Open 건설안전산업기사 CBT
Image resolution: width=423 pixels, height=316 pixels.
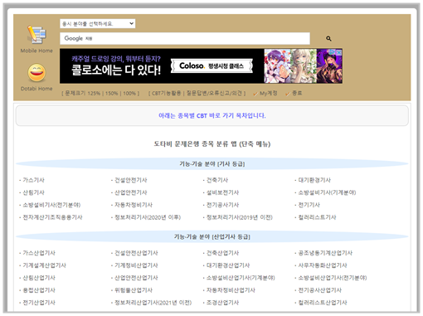[136, 253]
